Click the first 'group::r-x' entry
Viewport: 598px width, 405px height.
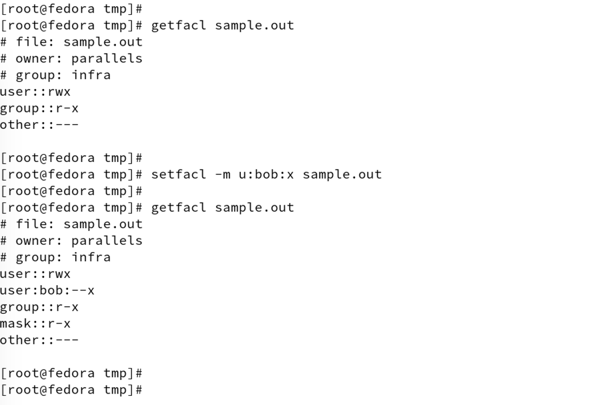39,108
